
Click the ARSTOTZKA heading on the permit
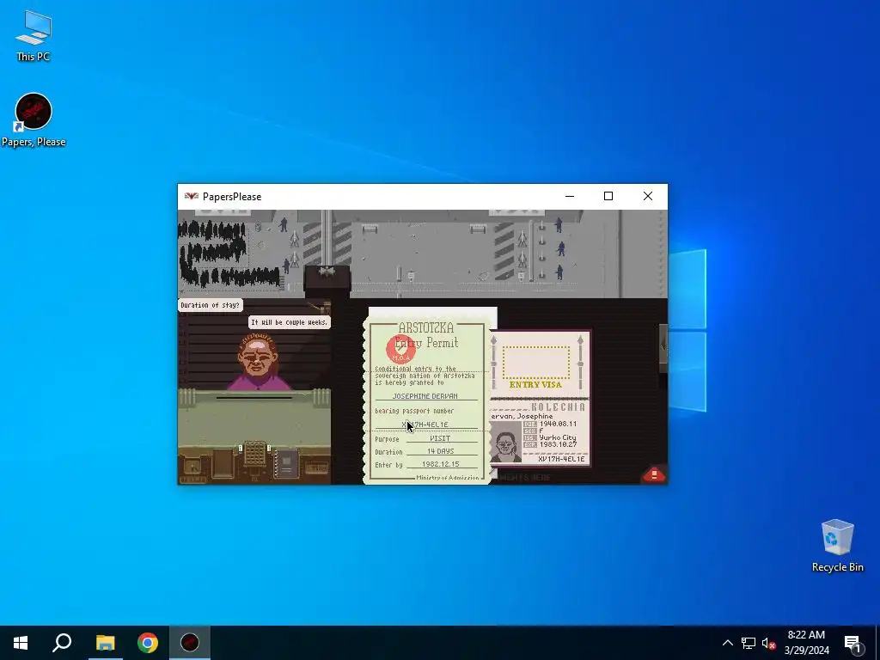coord(426,327)
